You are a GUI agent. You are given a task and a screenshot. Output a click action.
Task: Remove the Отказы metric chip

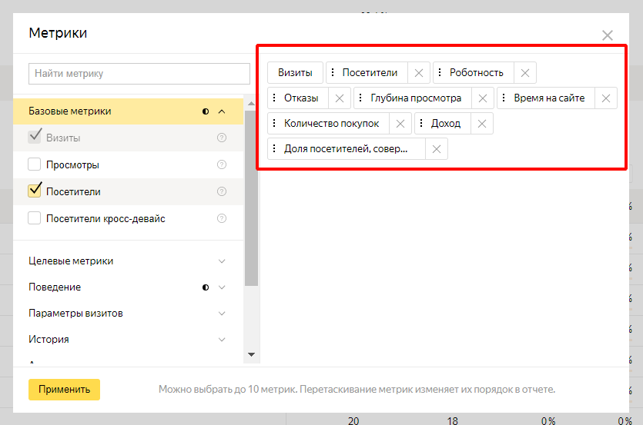point(339,98)
